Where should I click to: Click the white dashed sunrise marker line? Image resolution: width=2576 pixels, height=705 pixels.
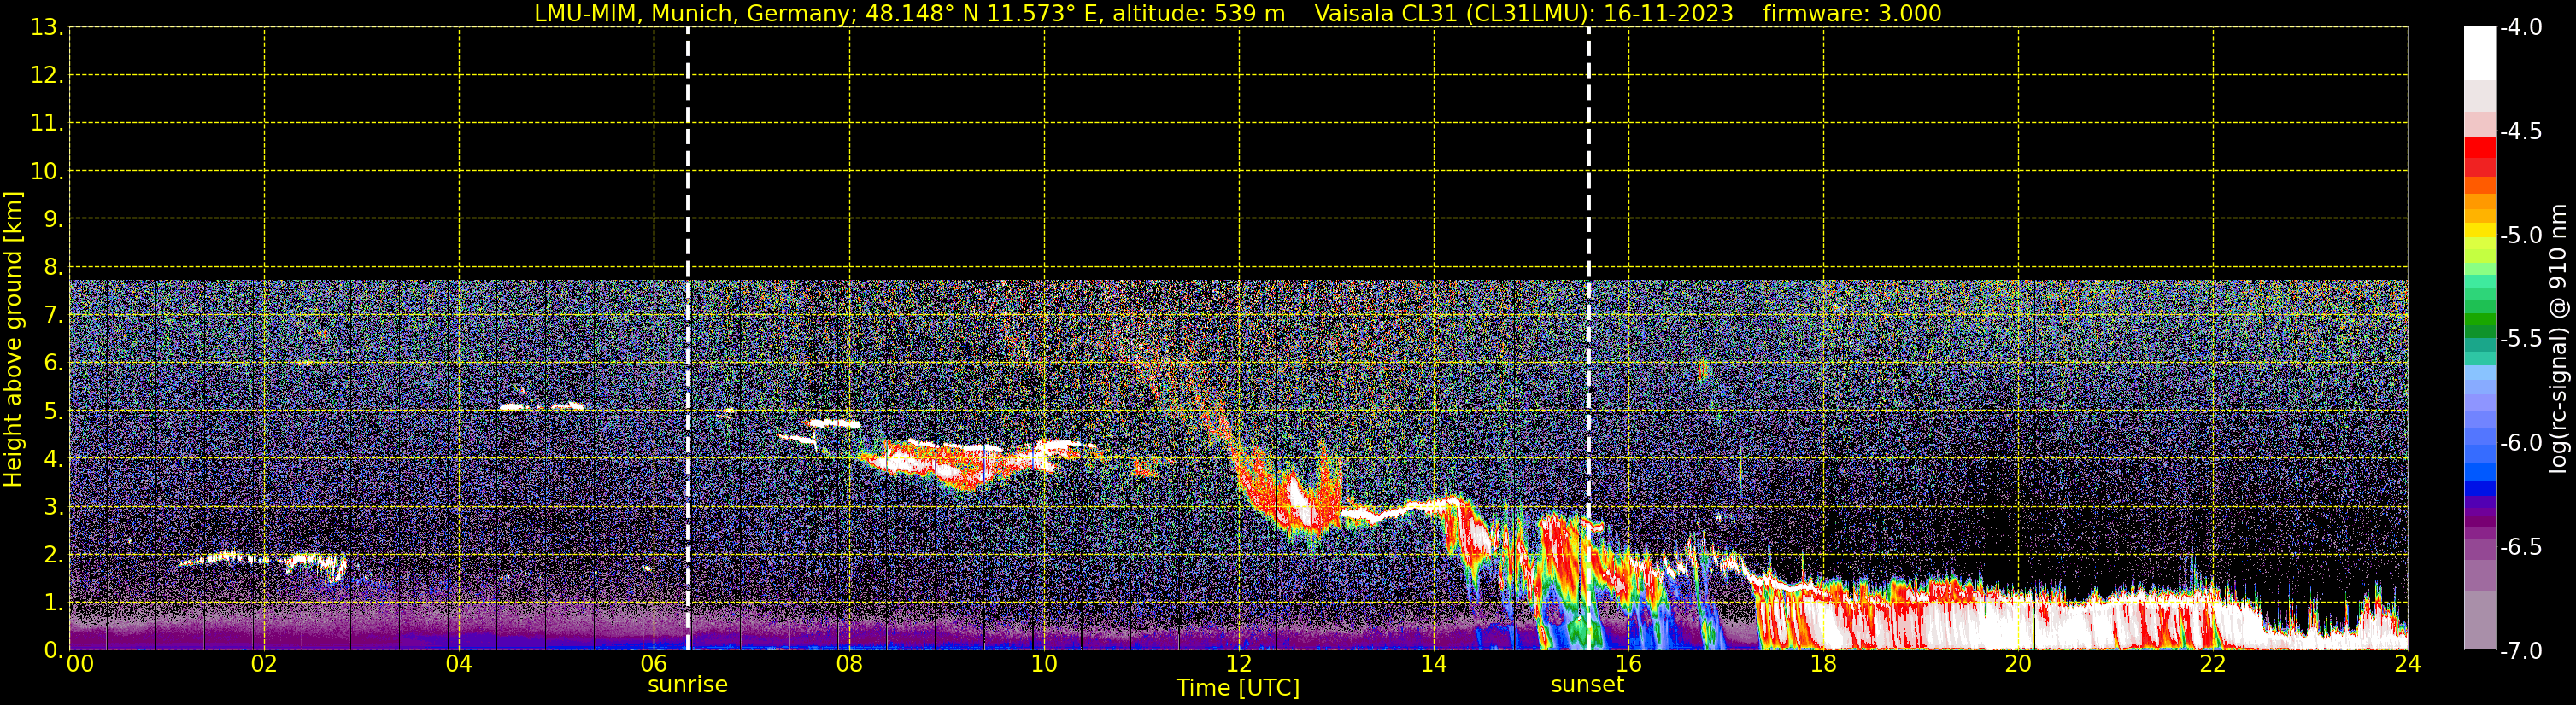(x=688, y=339)
